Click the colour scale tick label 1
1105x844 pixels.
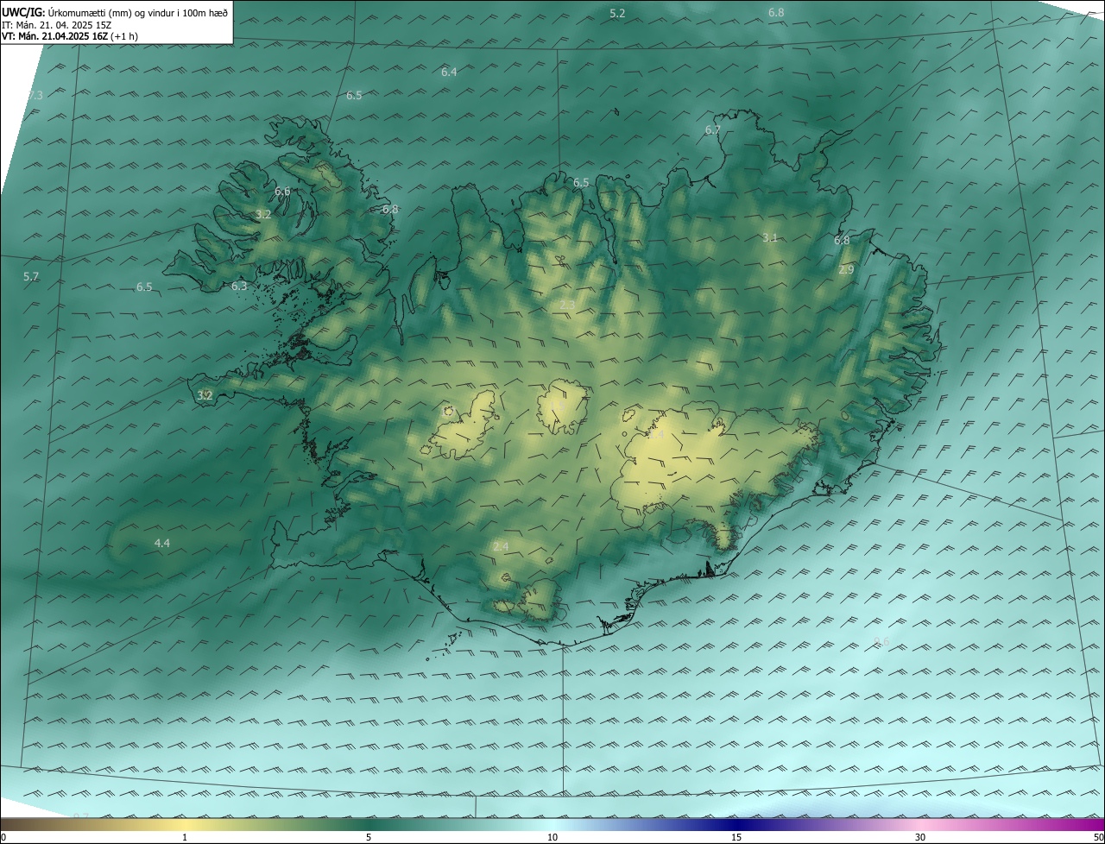(x=185, y=837)
